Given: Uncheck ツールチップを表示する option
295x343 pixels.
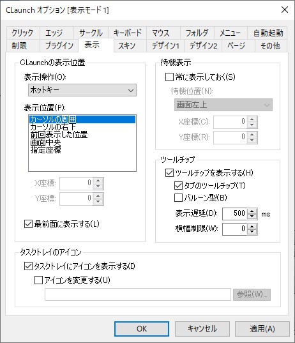Looking at the screenshot, I should [x=169, y=173].
